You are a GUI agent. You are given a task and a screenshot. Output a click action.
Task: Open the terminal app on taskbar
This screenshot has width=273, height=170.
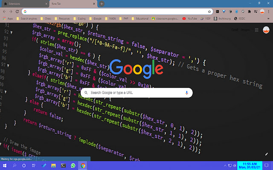[63, 165]
